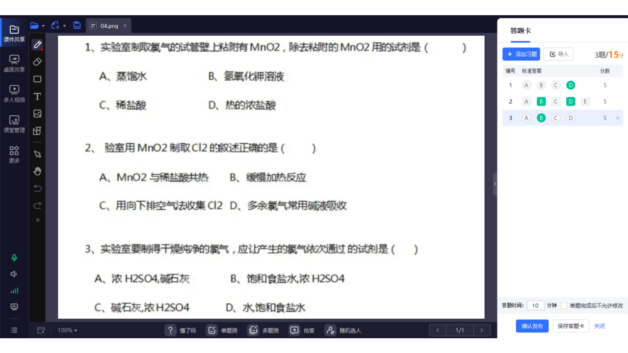Select the rectangle shape tool
The width and height of the screenshot is (628, 353).
pos(37,79)
